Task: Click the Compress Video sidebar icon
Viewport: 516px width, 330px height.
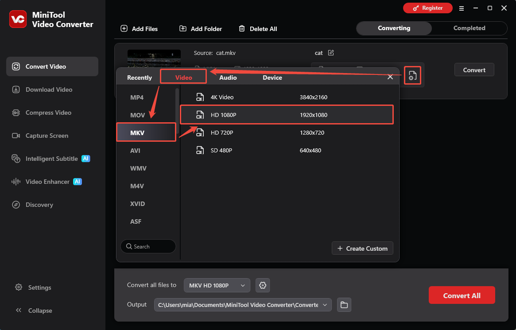Action: click(16, 113)
